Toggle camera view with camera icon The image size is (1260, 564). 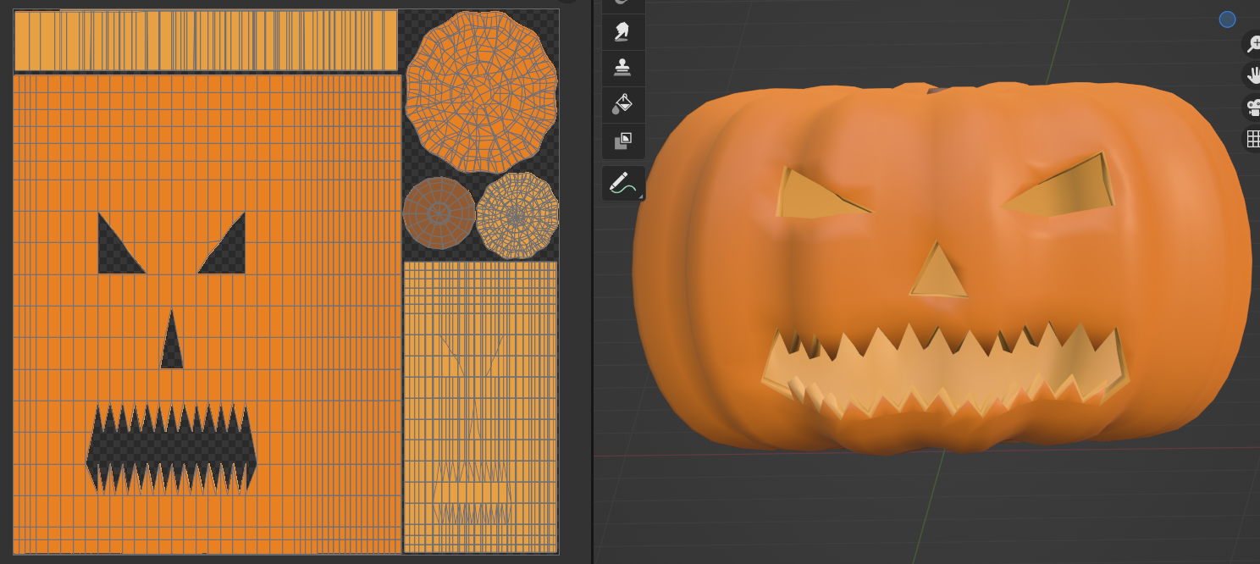pos(1252,108)
